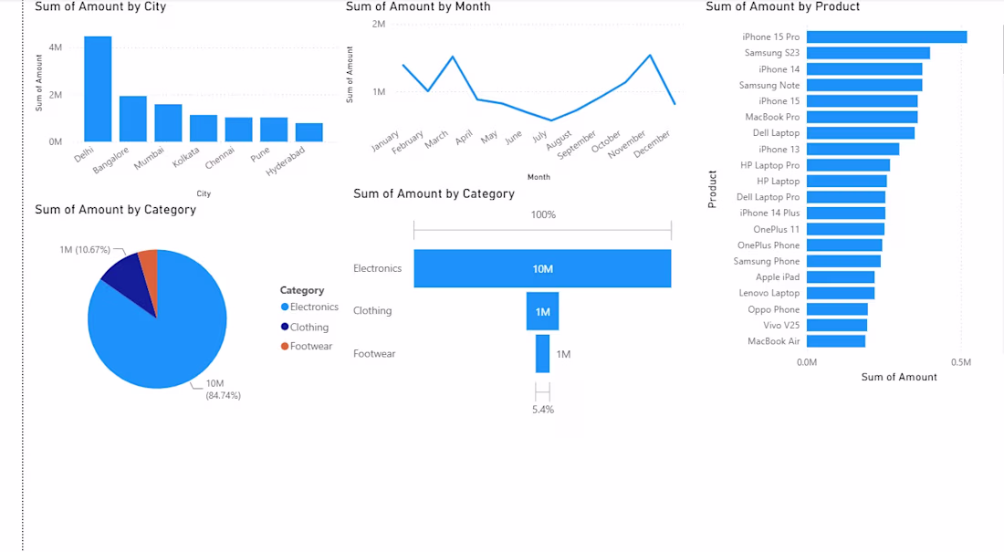Screen dimensions: 1004x552
Task: Click the 0.5M axis value in product chart
Action: (961, 362)
